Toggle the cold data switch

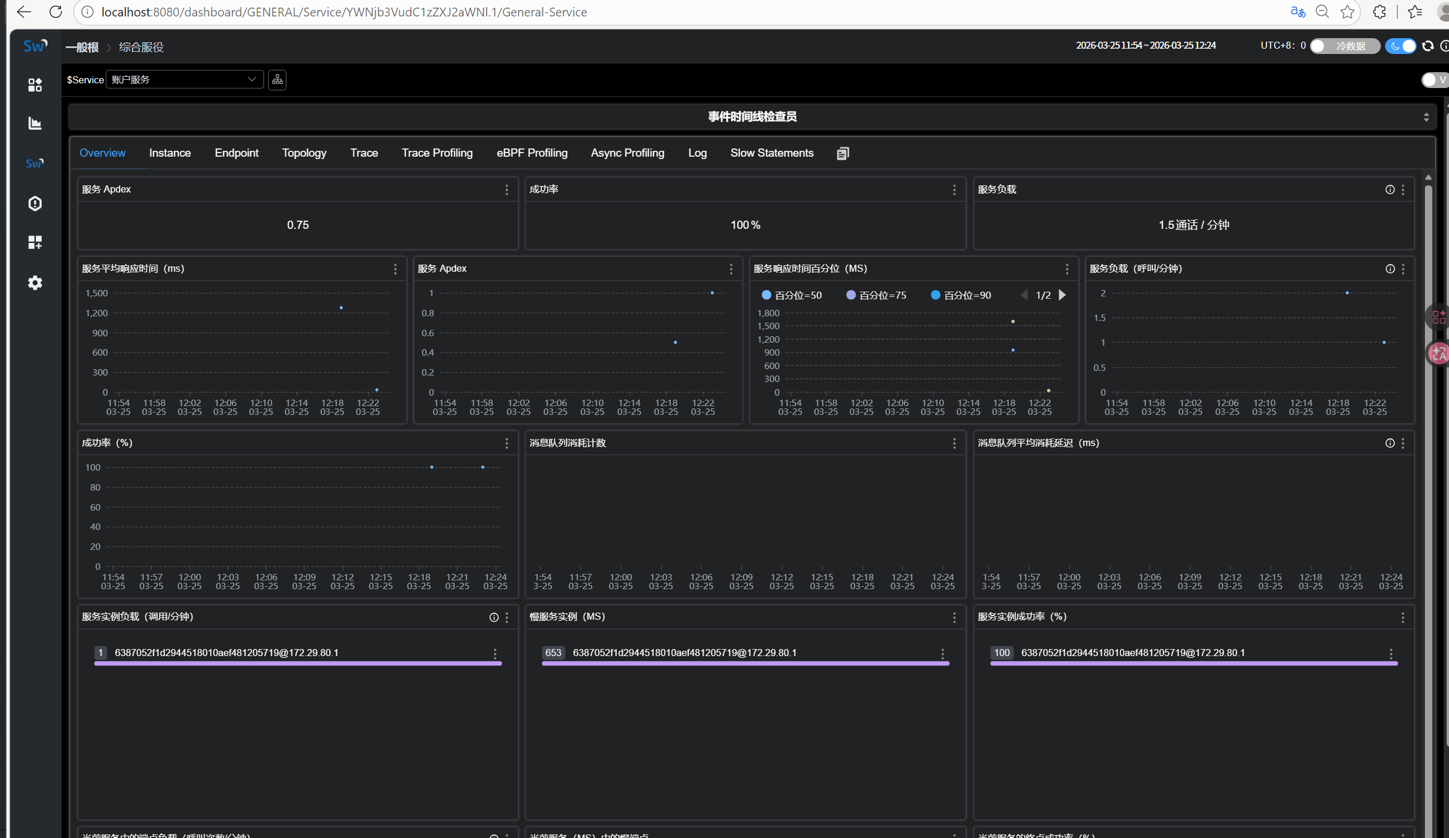(1345, 46)
